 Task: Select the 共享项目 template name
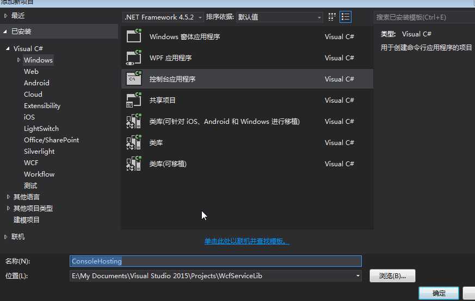coord(162,100)
